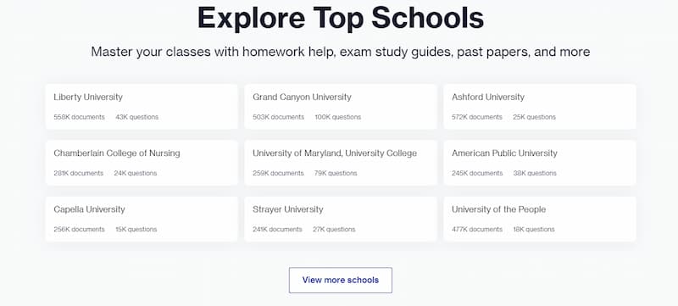The image size is (678, 306).
Task: Click University of the People's 477K documents
Action: (477, 230)
